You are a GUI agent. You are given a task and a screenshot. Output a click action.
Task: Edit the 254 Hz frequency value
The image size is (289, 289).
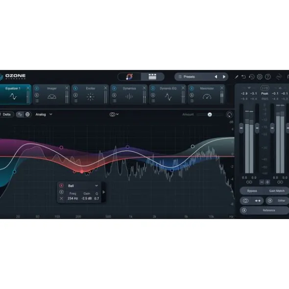[72, 199]
